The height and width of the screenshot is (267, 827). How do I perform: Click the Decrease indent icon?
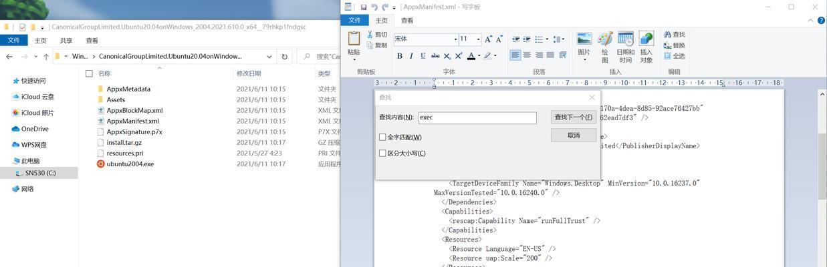tap(515, 39)
